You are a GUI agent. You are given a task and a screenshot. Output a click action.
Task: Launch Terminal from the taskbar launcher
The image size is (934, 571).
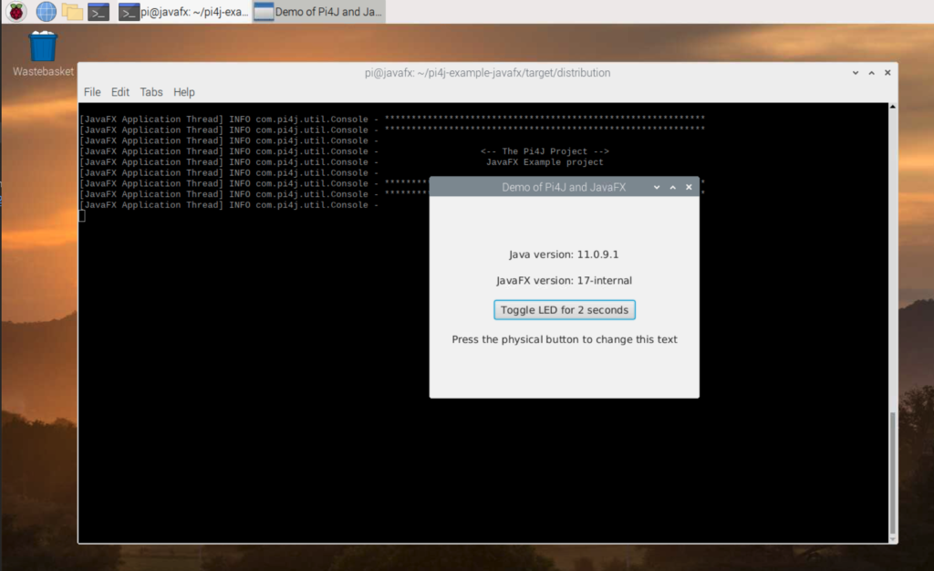[99, 11]
